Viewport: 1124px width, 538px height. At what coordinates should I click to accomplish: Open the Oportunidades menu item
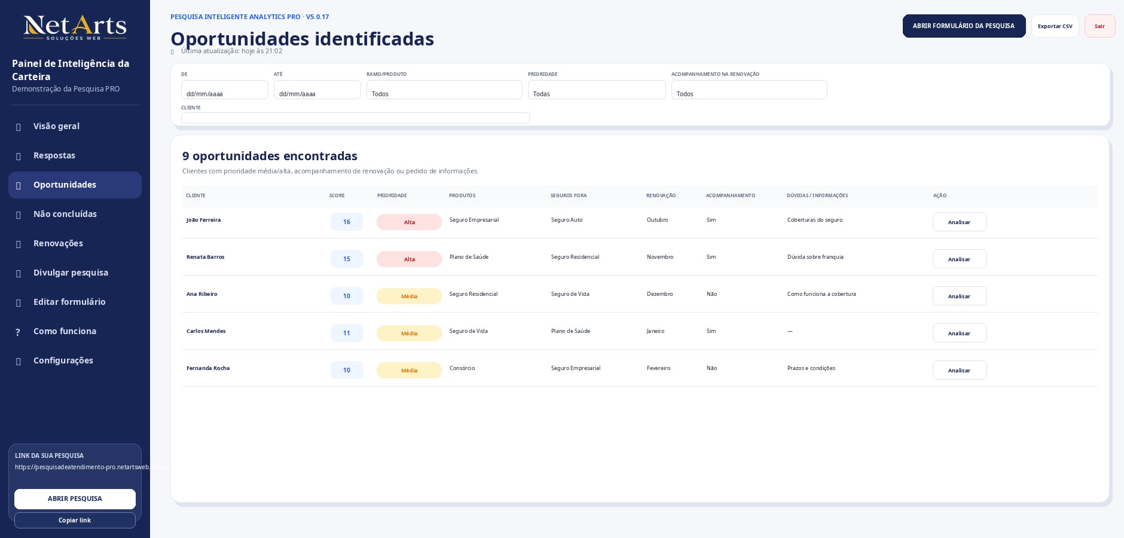tap(75, 185)
